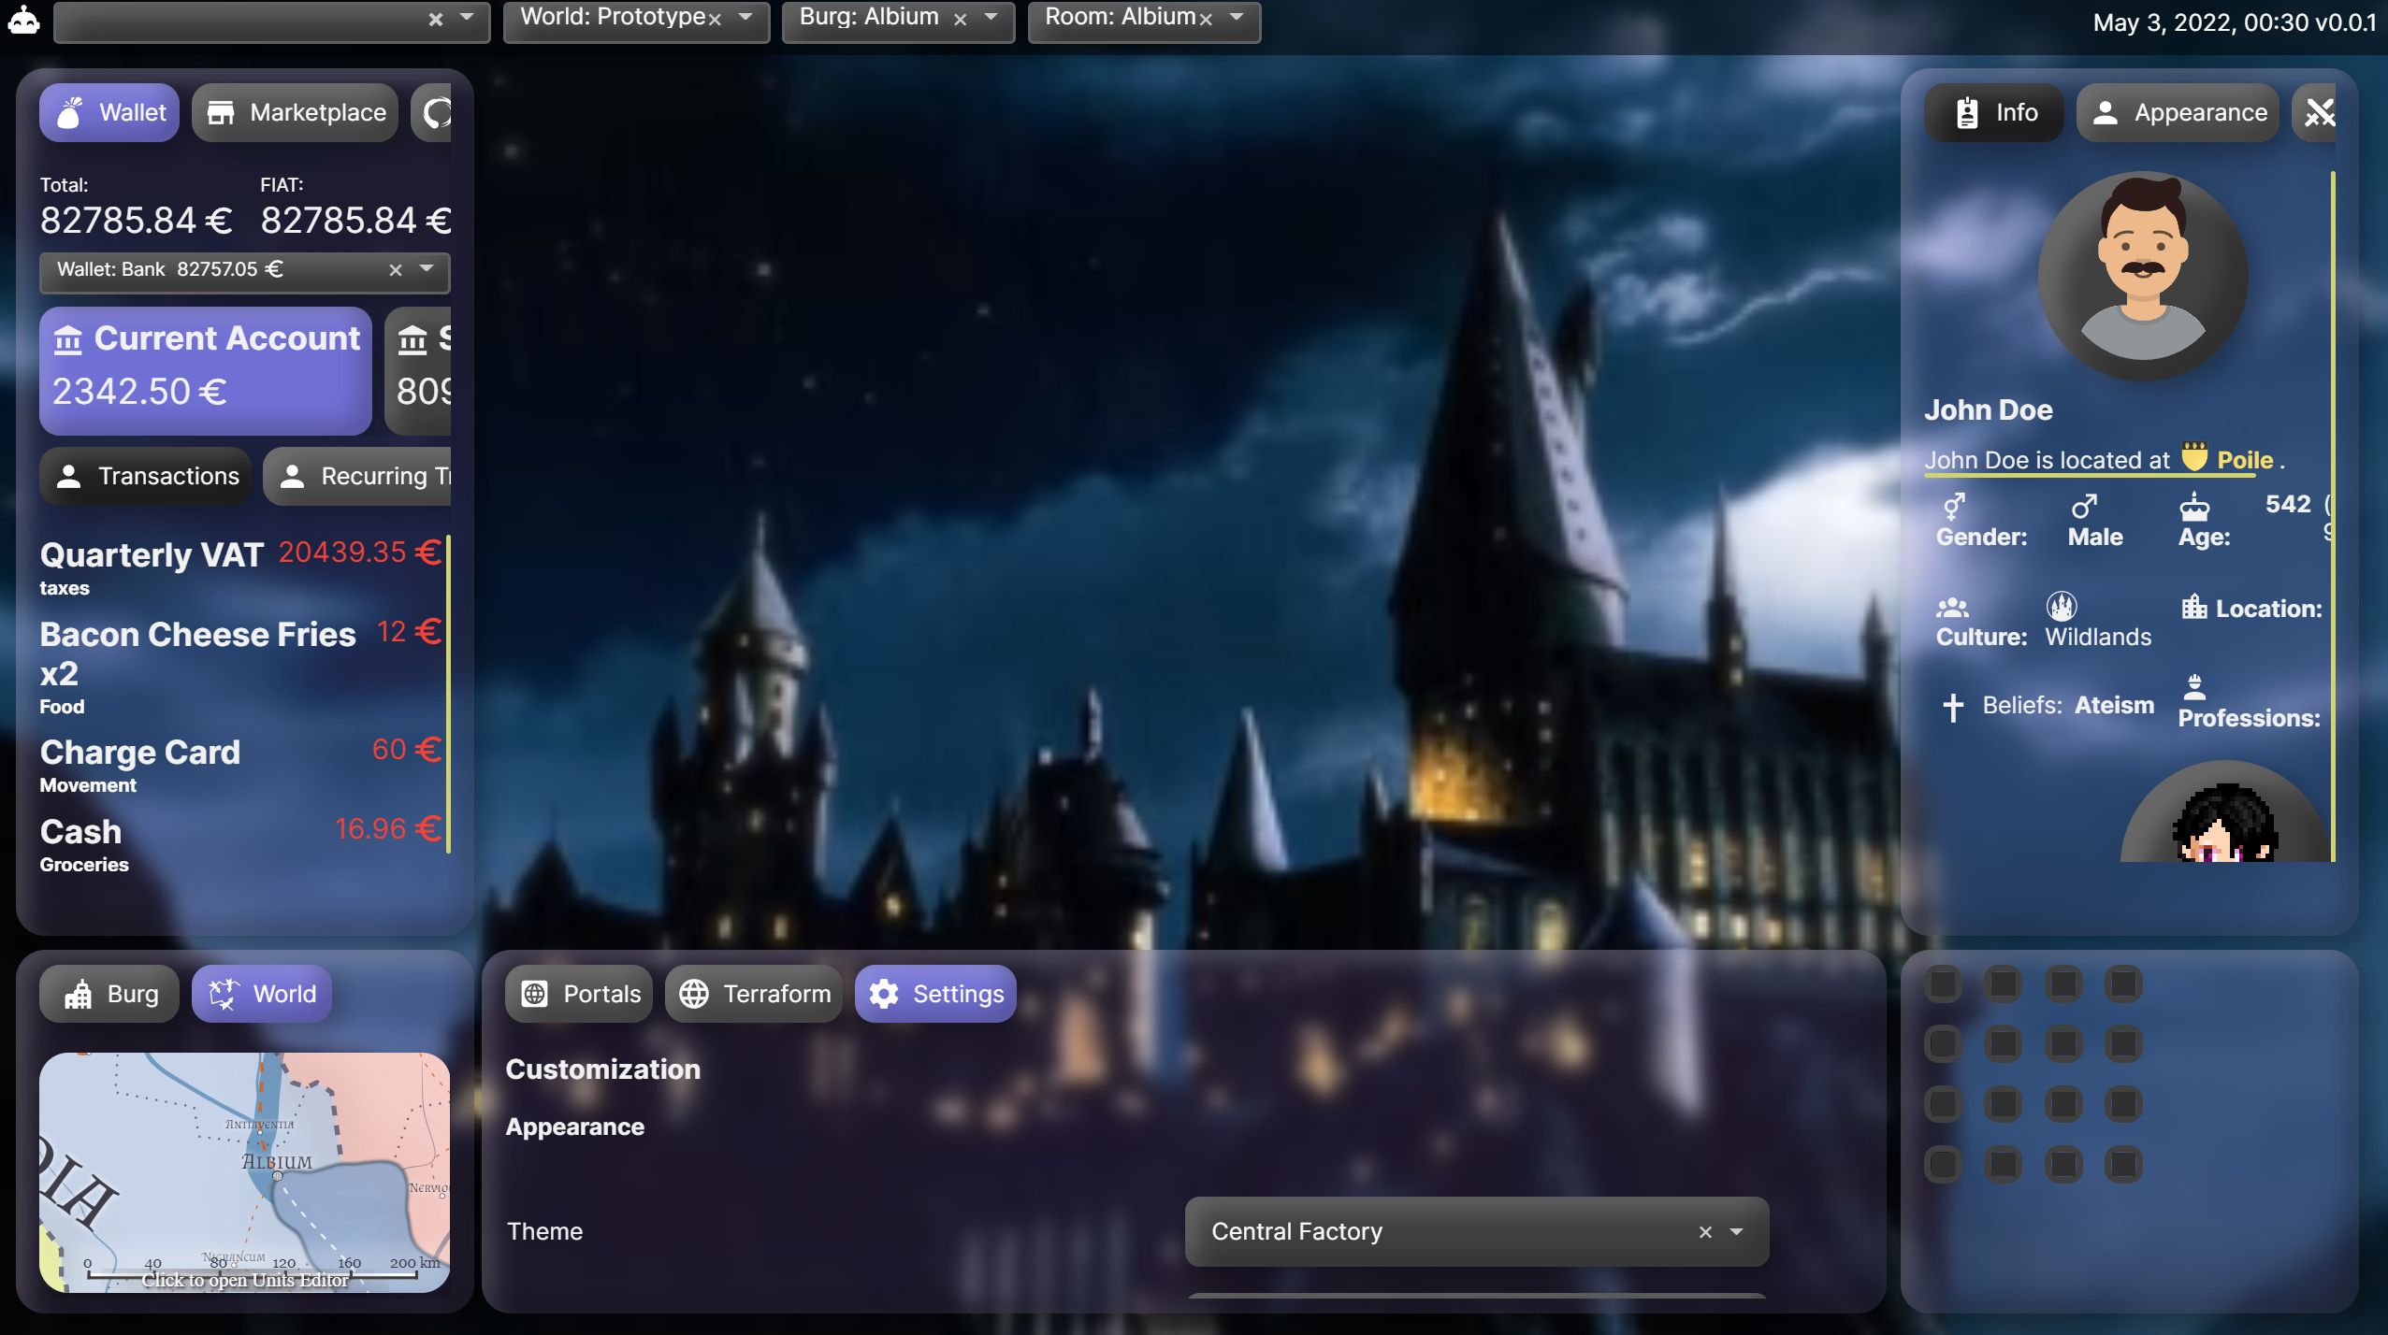The width and height of the screenshot is (2388, 1335).
Task: Click the worker icon above Professions
Action: coord(2194,688)
